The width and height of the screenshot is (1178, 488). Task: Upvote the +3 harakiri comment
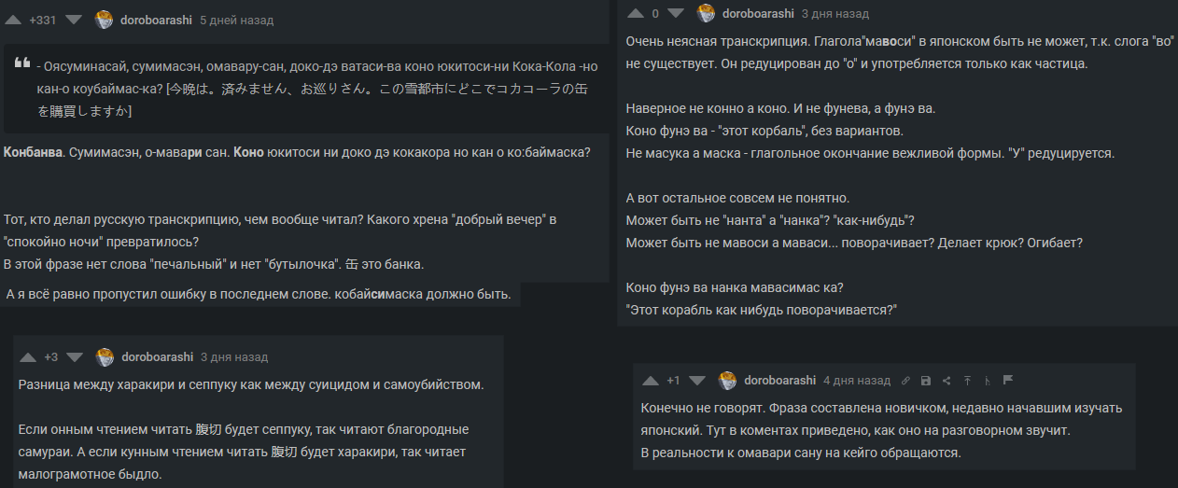point(28,357)
